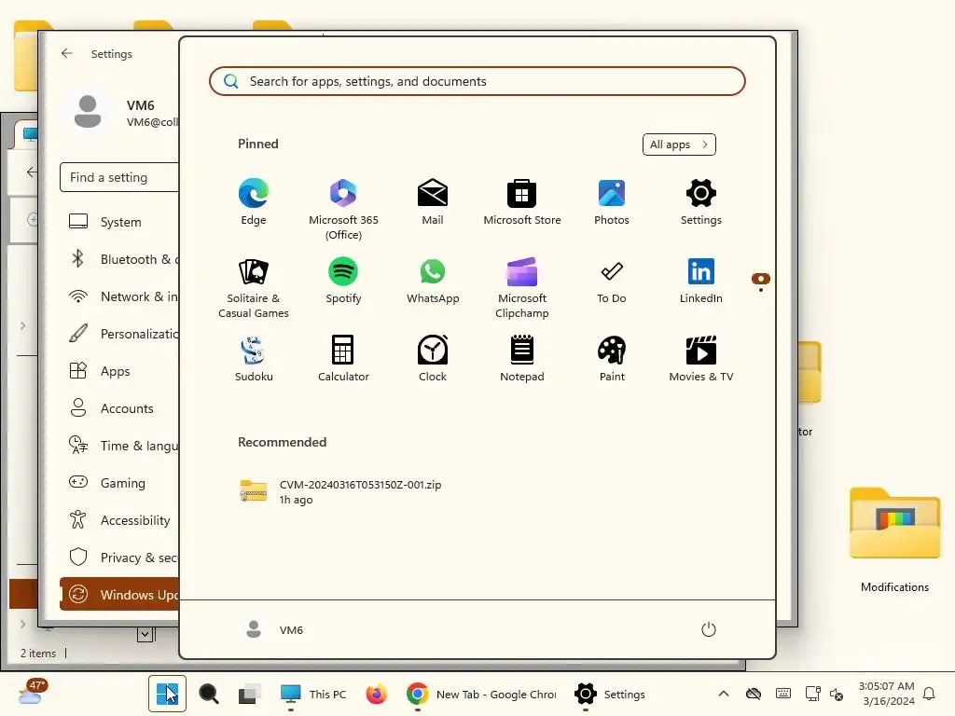Screen dimensions: 955x716
Task: Open taskbar Search magnifier
Action: point(208,694)
